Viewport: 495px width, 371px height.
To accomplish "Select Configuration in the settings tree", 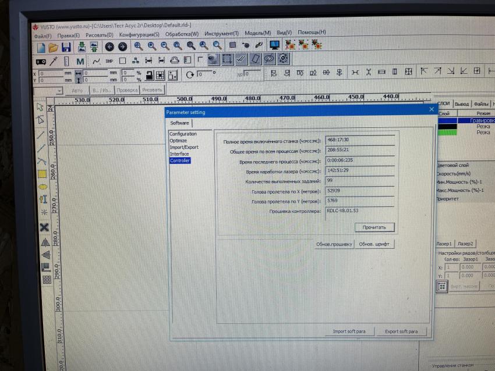I will click(183, 134).
